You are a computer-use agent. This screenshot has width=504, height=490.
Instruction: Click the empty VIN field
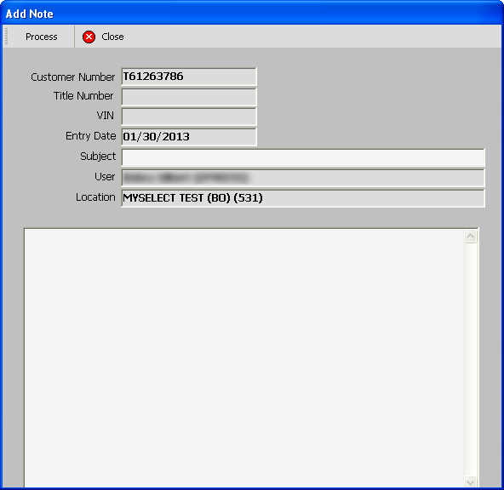tap(189, 117)
